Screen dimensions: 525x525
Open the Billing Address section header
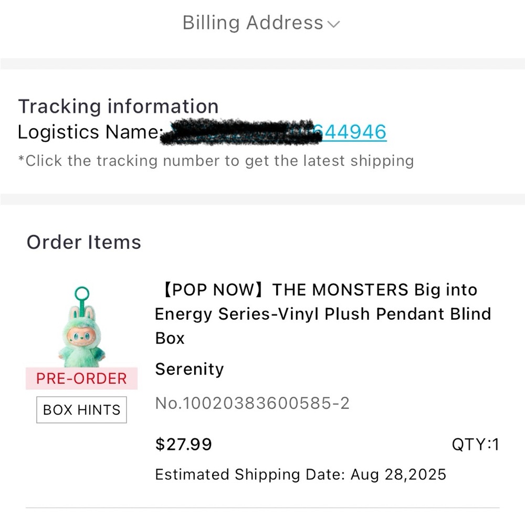tap(261, 23)
